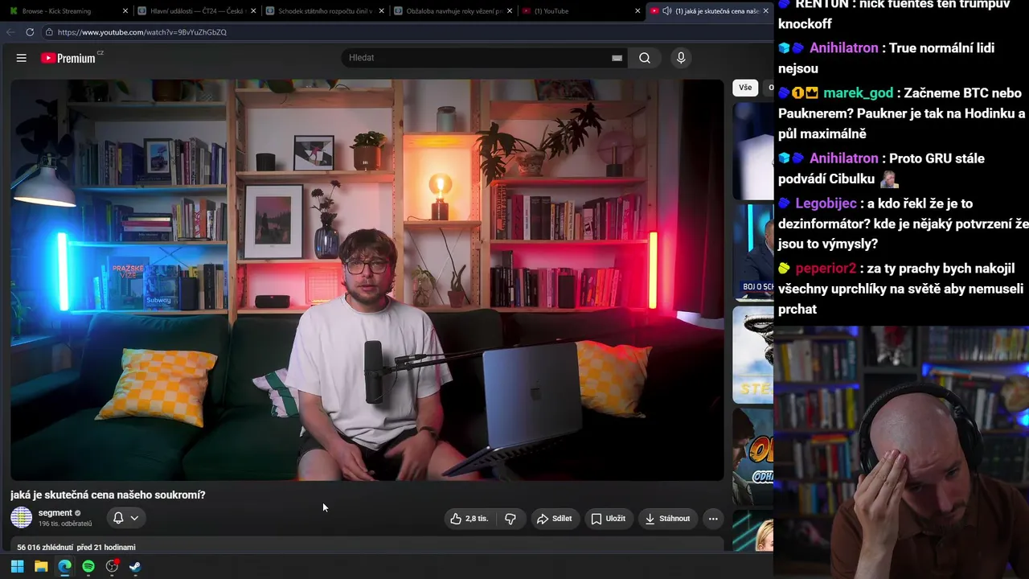The image size is (1029, 579).
Task: Close the ČT24 Hlavní události tab
Action: coord(254,11)
